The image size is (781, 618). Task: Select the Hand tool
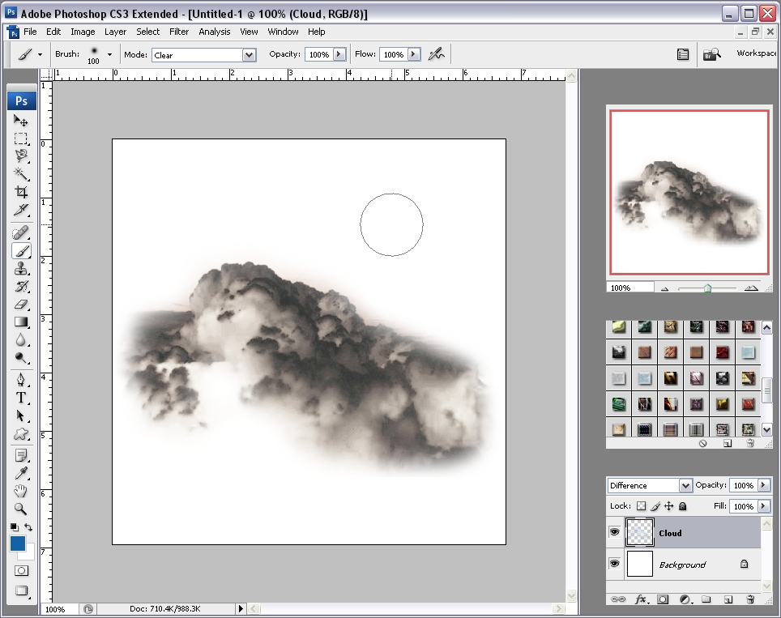click(x=21, y=491)
